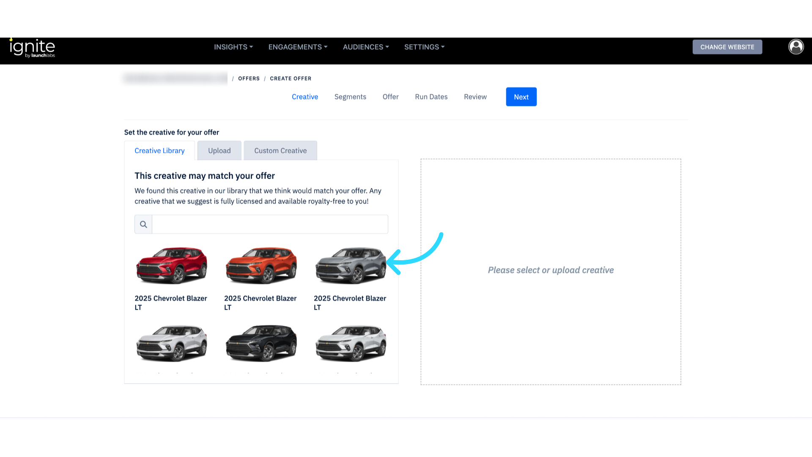The image size is (812, 457).
Task: Expand the Audiences dropdown menu
Action: coord(366,47)
